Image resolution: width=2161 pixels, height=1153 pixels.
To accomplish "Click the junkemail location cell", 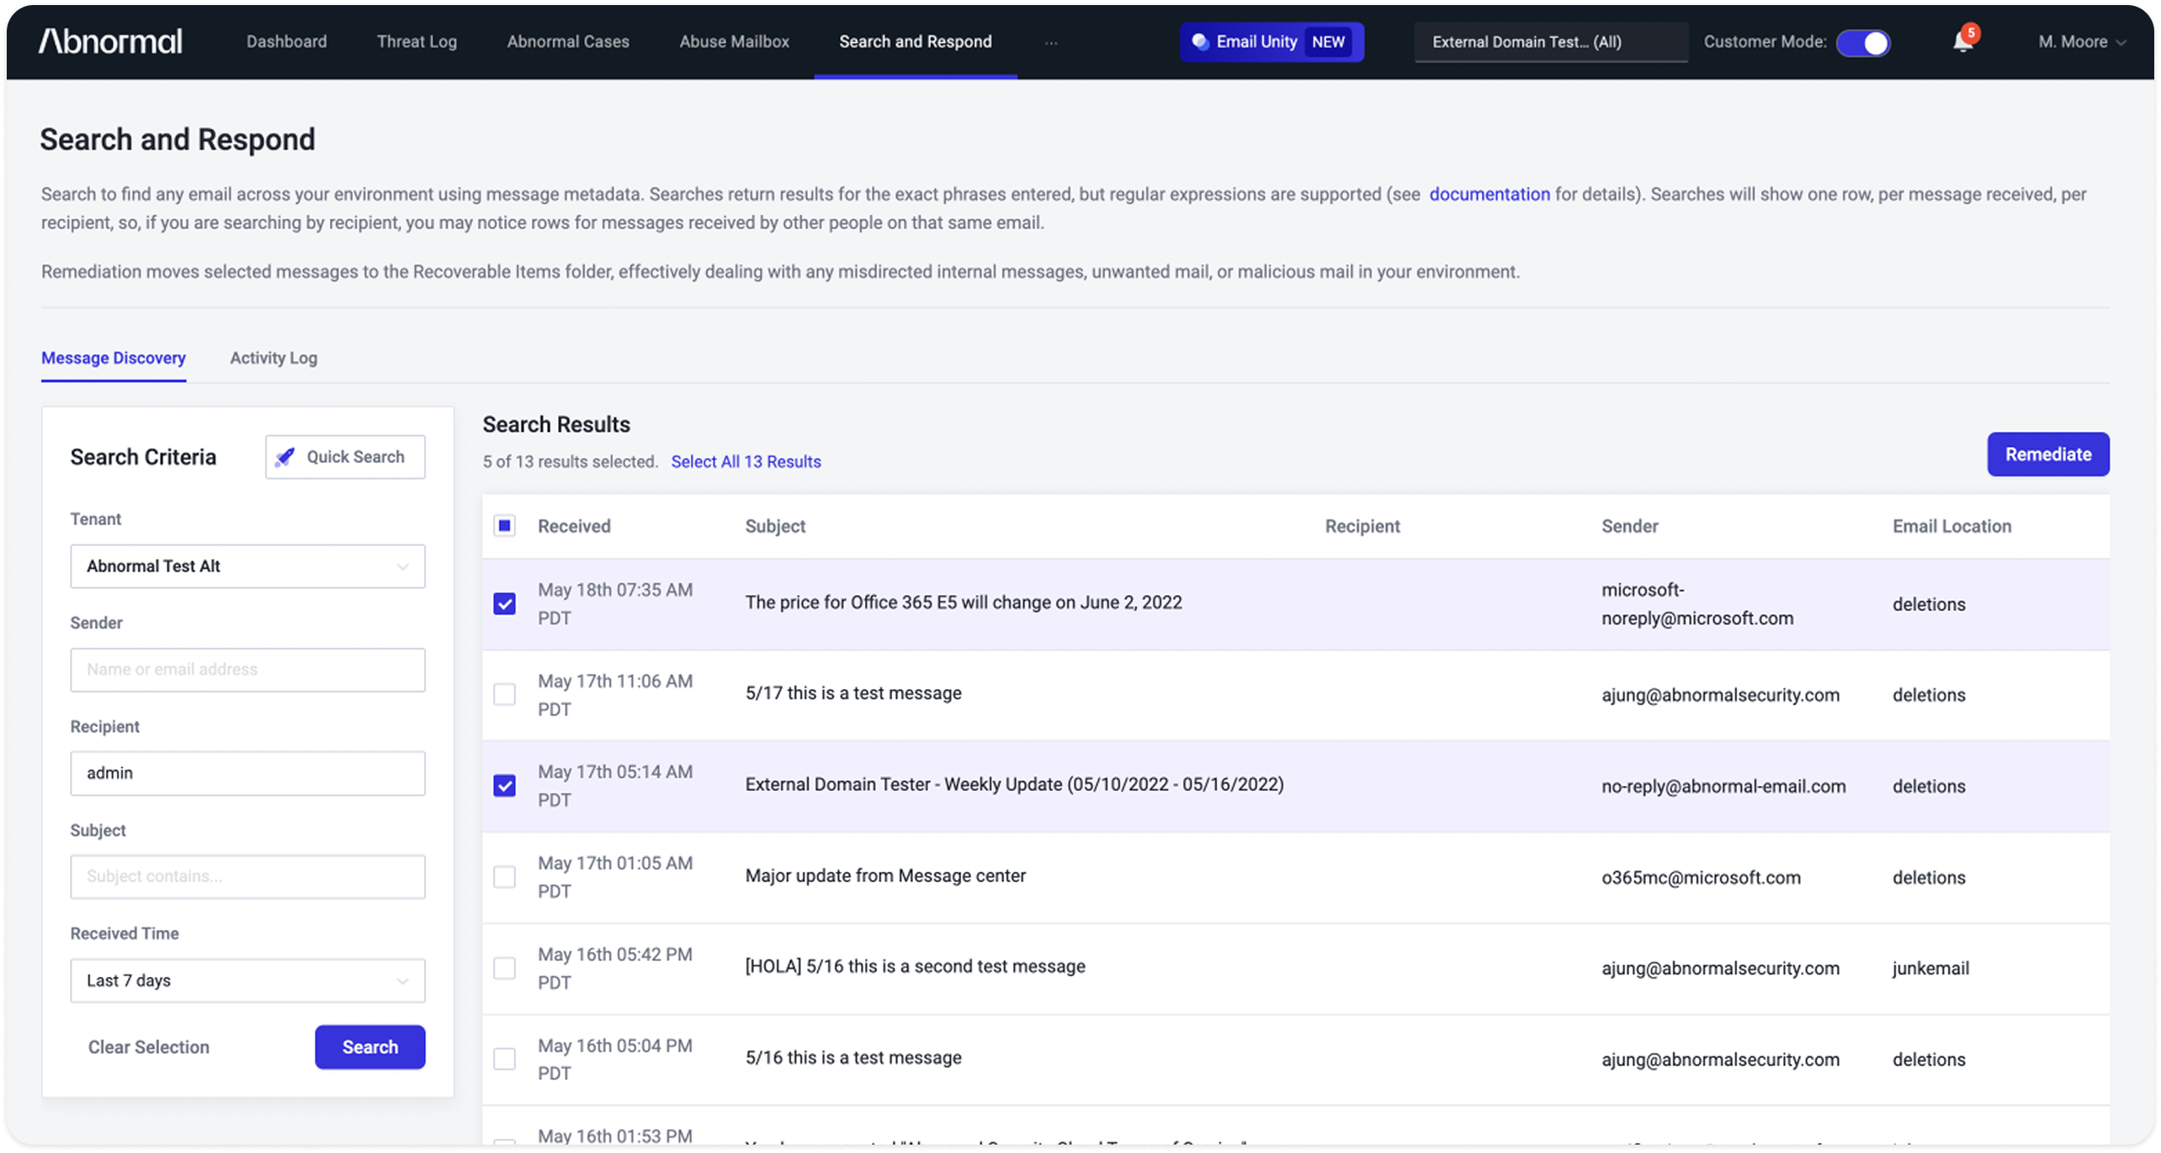I will (1930, 969).
